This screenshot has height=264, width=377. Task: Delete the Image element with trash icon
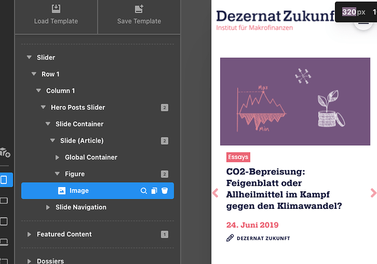click(164, 191)
